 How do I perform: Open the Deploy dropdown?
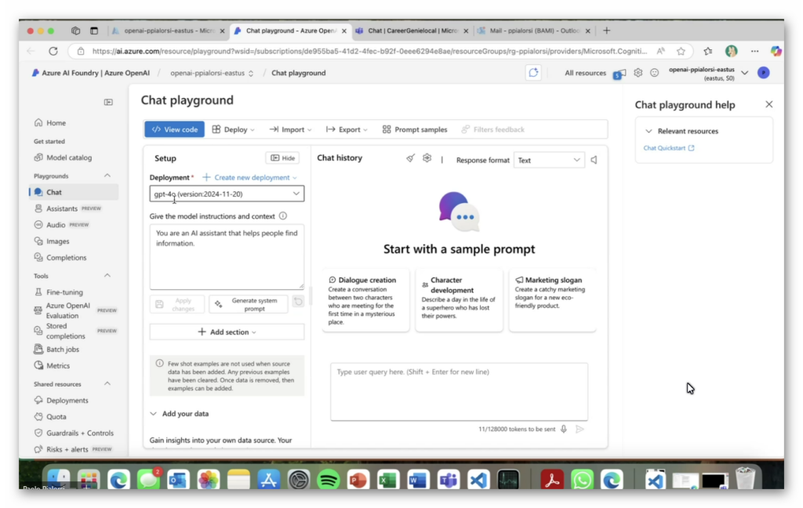point(234,129)
